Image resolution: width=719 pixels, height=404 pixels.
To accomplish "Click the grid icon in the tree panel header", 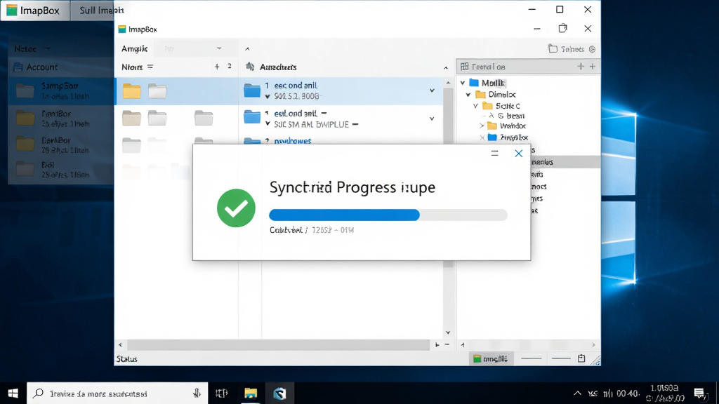I will 465,67.
